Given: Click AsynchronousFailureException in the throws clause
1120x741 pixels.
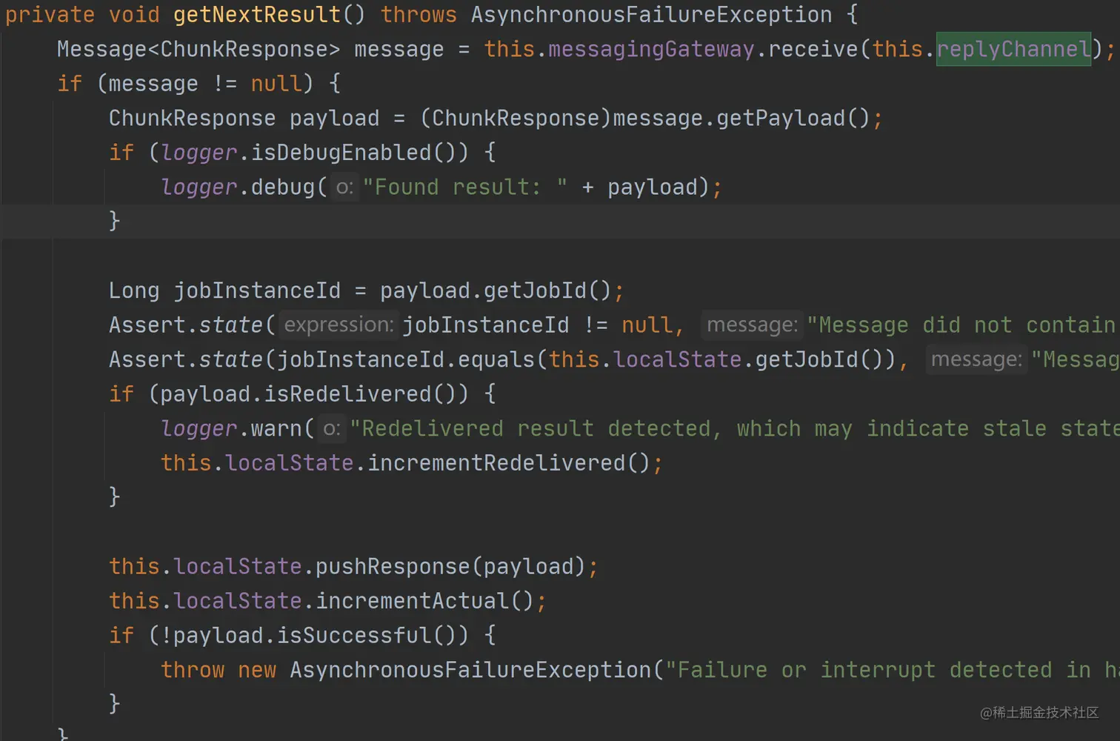Looking at the screenshot, I should (x=652, y=15).
